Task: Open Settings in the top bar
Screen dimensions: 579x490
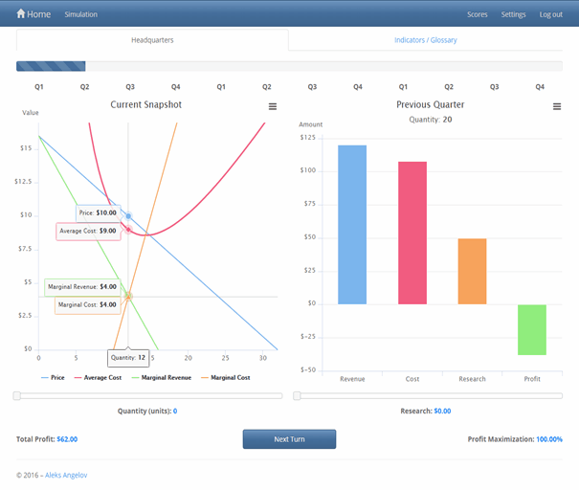Action: pyautogui.click(x=513, y=14)
